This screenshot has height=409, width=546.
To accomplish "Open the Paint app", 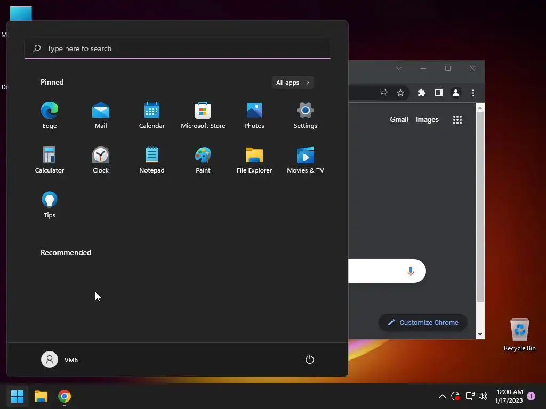I will [x=203, y=160].
